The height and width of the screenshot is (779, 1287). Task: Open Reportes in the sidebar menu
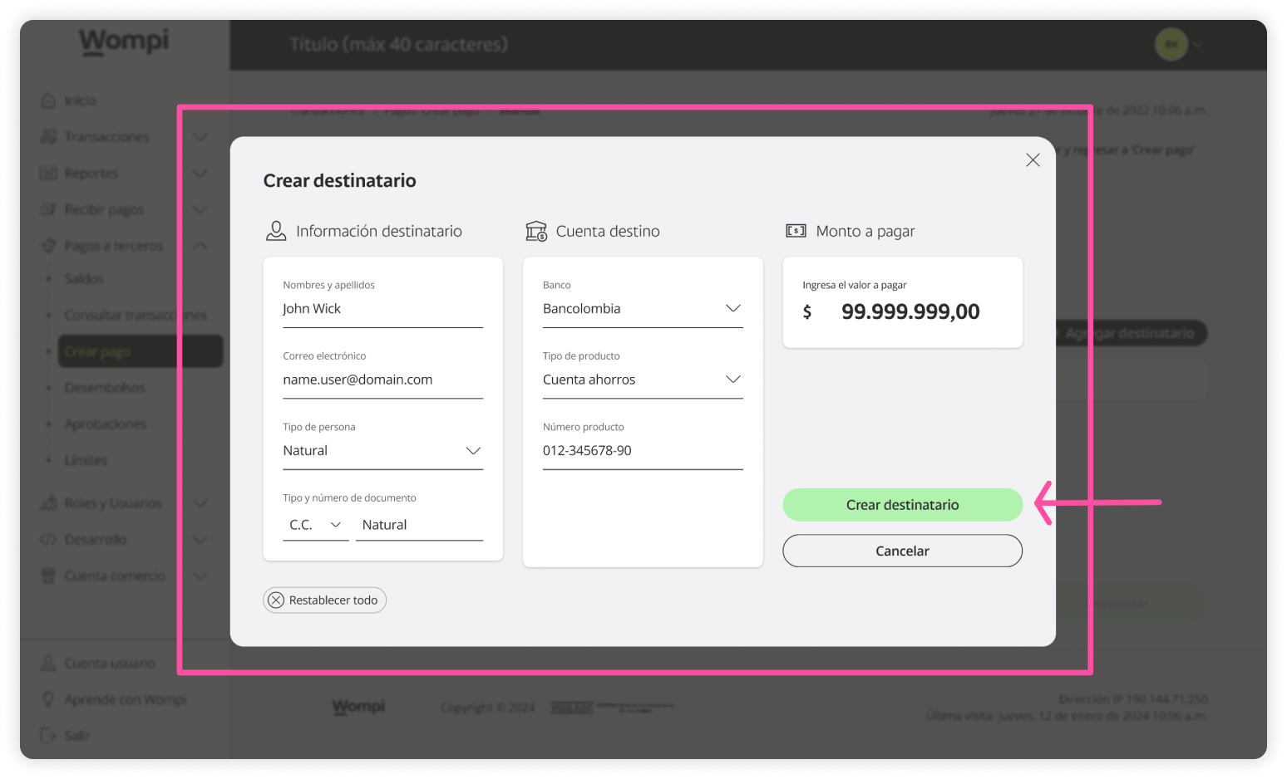[91, 174]
